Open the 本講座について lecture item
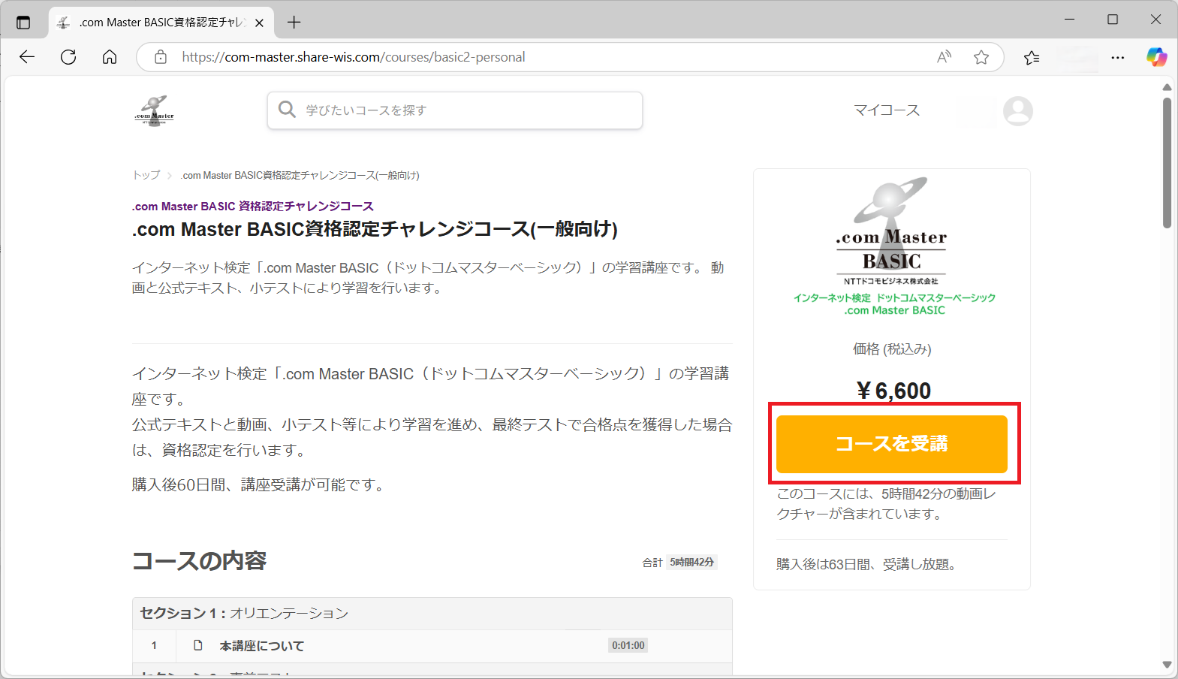1178x679 pixels. [261, 646]
